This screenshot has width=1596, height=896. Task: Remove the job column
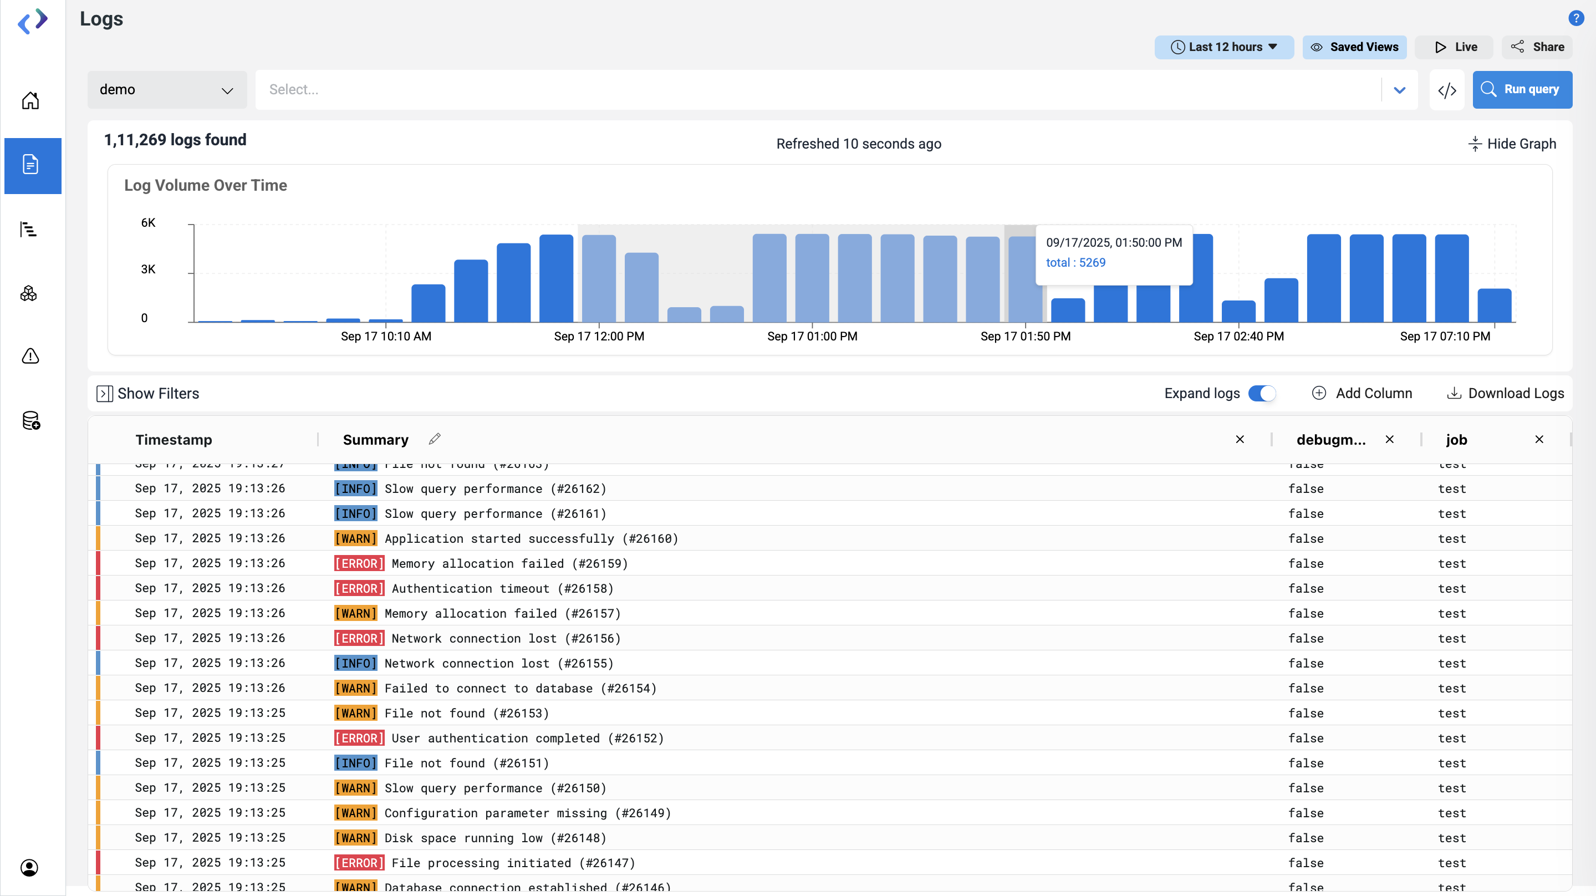tap(1539, 439)
